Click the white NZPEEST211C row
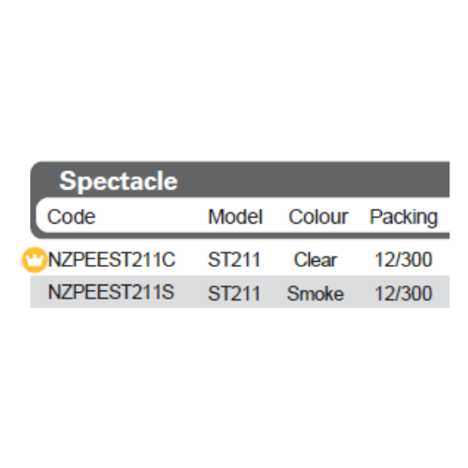 (x=240, y=258)
